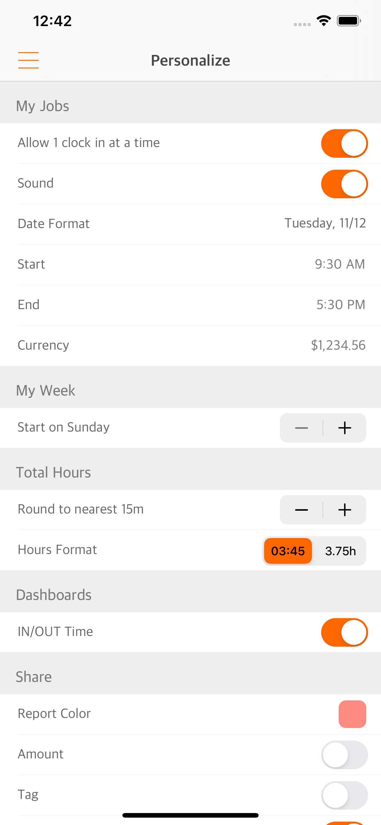Select the 03:45 hours format segment
This screenshot has width=381, height=825.
(x=288, y=551)
